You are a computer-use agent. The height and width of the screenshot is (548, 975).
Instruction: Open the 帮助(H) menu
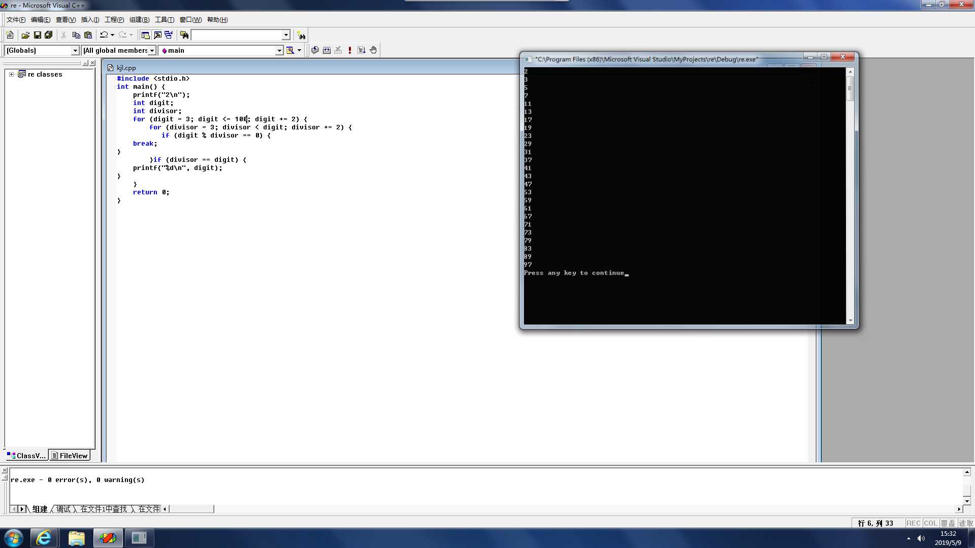217,20
